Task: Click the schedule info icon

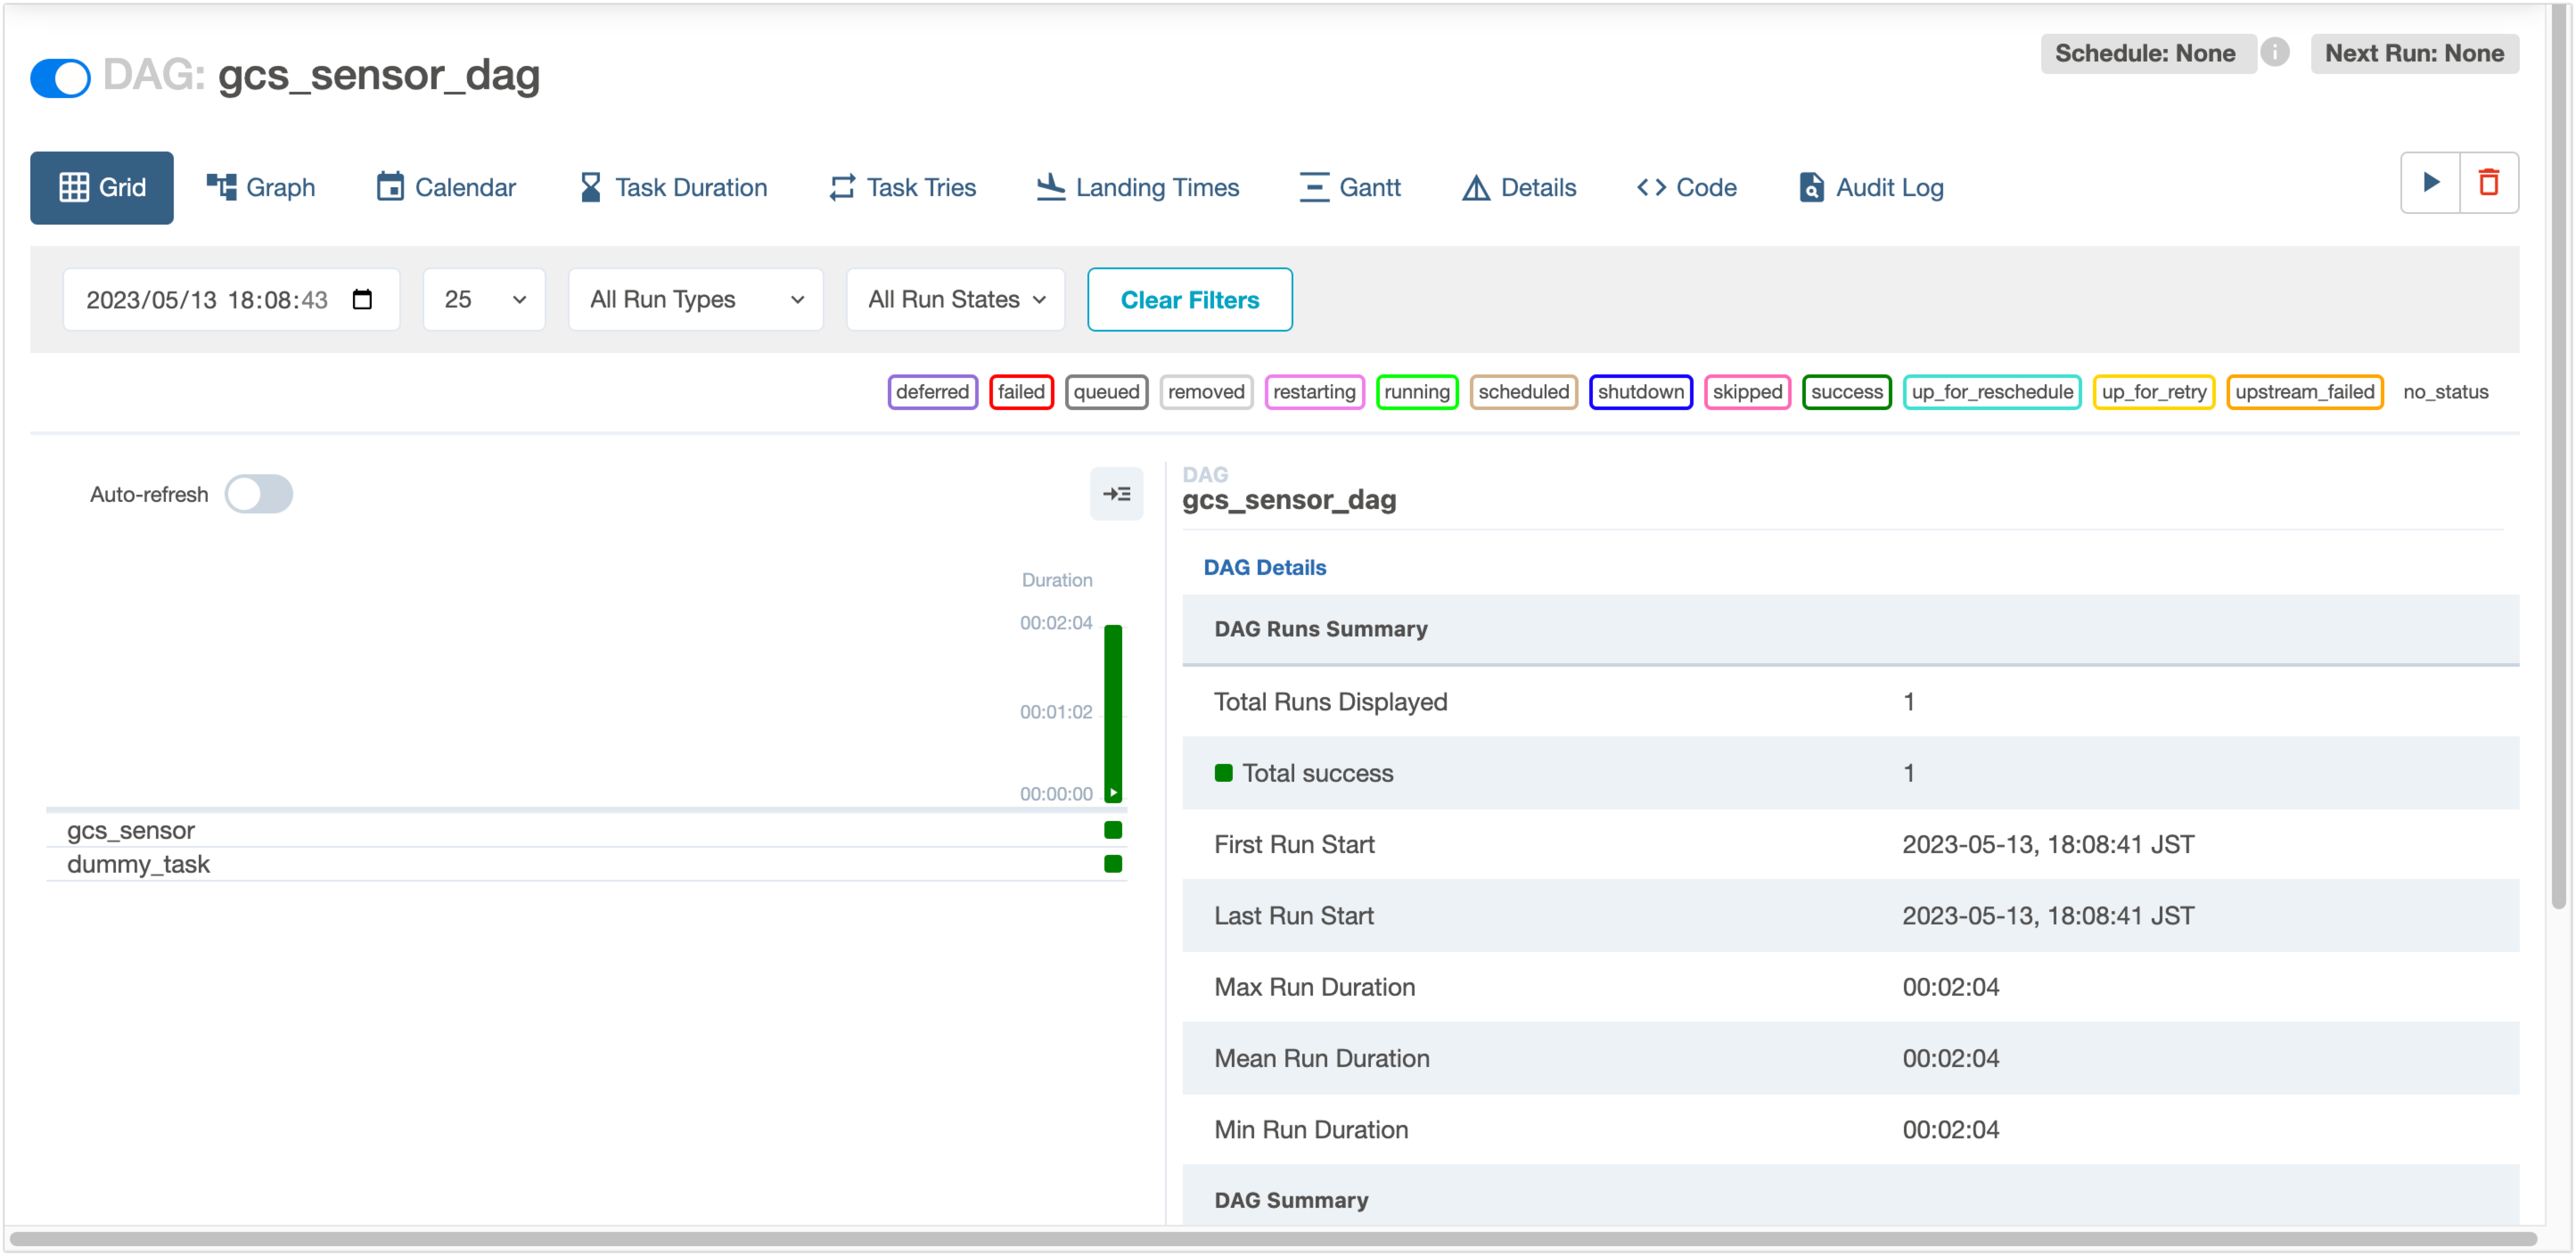Action: pyautogui.click(x=2275, y=52)
